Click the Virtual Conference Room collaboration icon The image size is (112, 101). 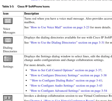click(x=8, y=98)
